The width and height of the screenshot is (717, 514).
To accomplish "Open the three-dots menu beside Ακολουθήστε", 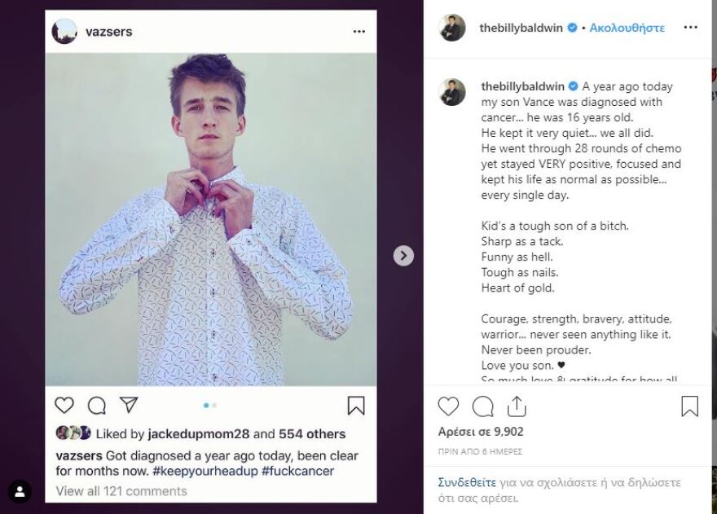I will (x=690, y=28).
